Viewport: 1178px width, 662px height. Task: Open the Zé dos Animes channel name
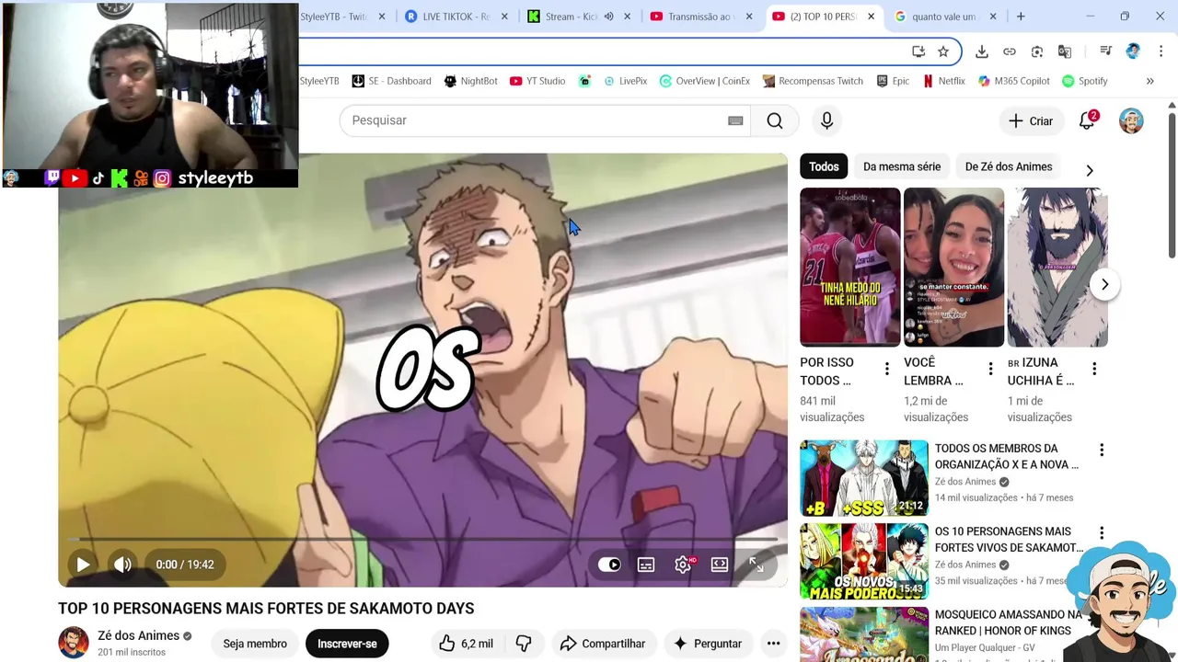[138, 635]
